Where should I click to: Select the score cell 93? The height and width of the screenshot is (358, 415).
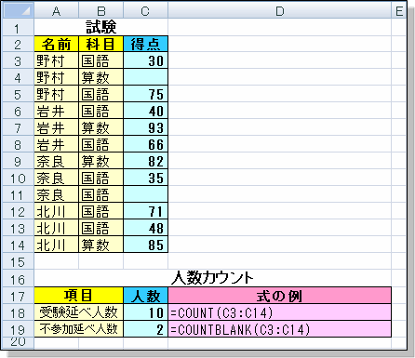[x=145, y=127]
